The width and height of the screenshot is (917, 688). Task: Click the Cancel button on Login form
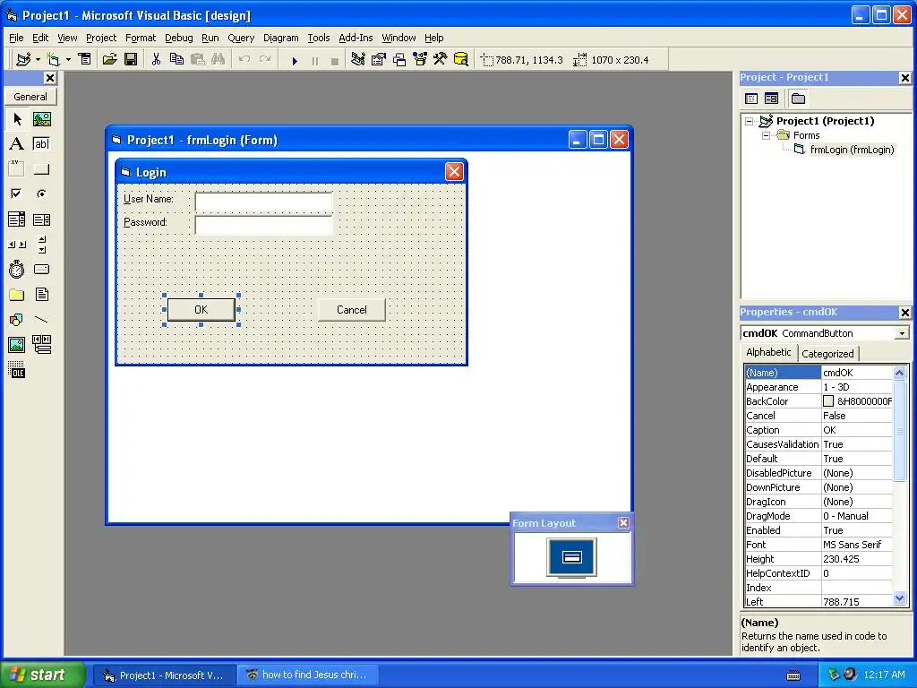[351, 309]
